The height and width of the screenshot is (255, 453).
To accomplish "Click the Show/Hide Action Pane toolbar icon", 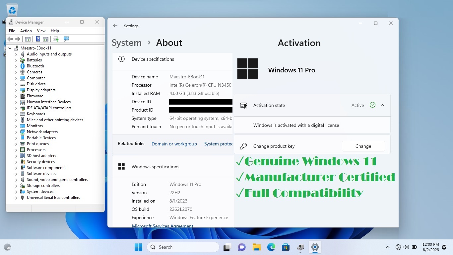I will point(46,39).
